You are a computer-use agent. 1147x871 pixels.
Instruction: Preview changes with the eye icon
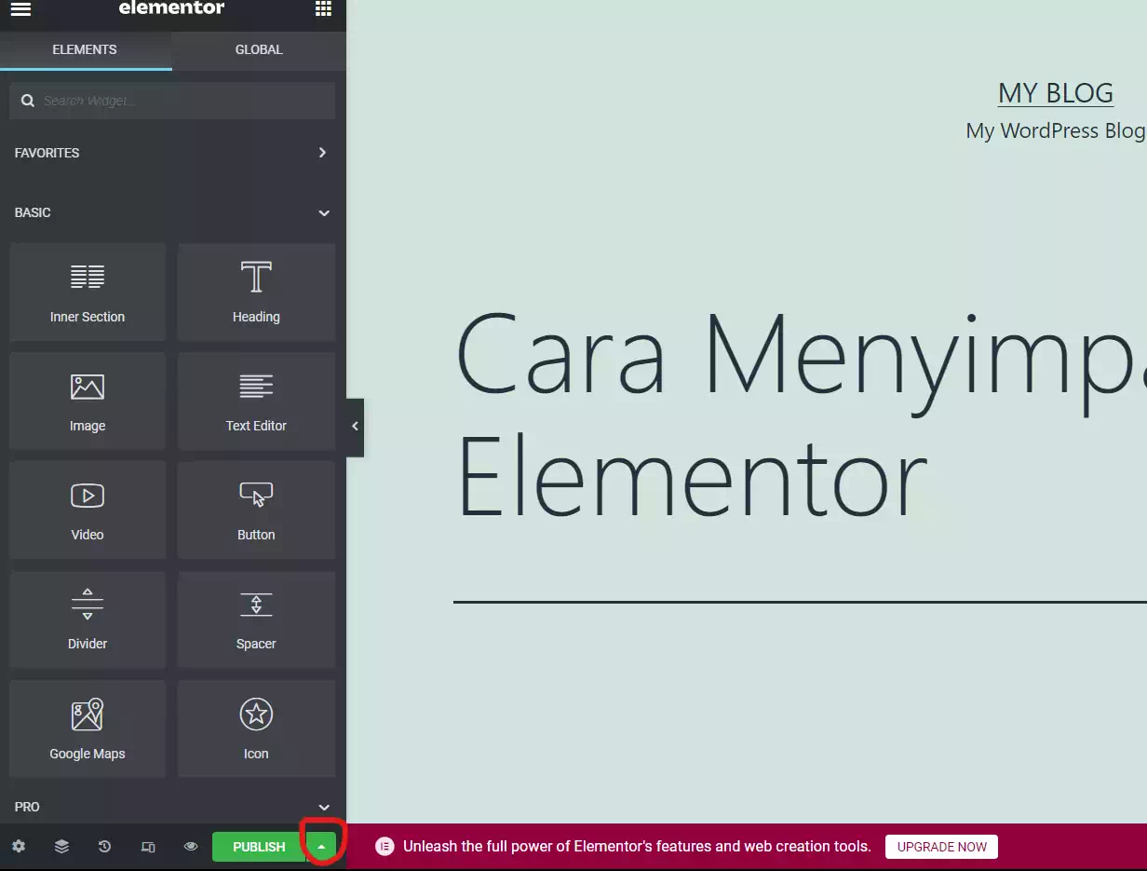point(191,847)
